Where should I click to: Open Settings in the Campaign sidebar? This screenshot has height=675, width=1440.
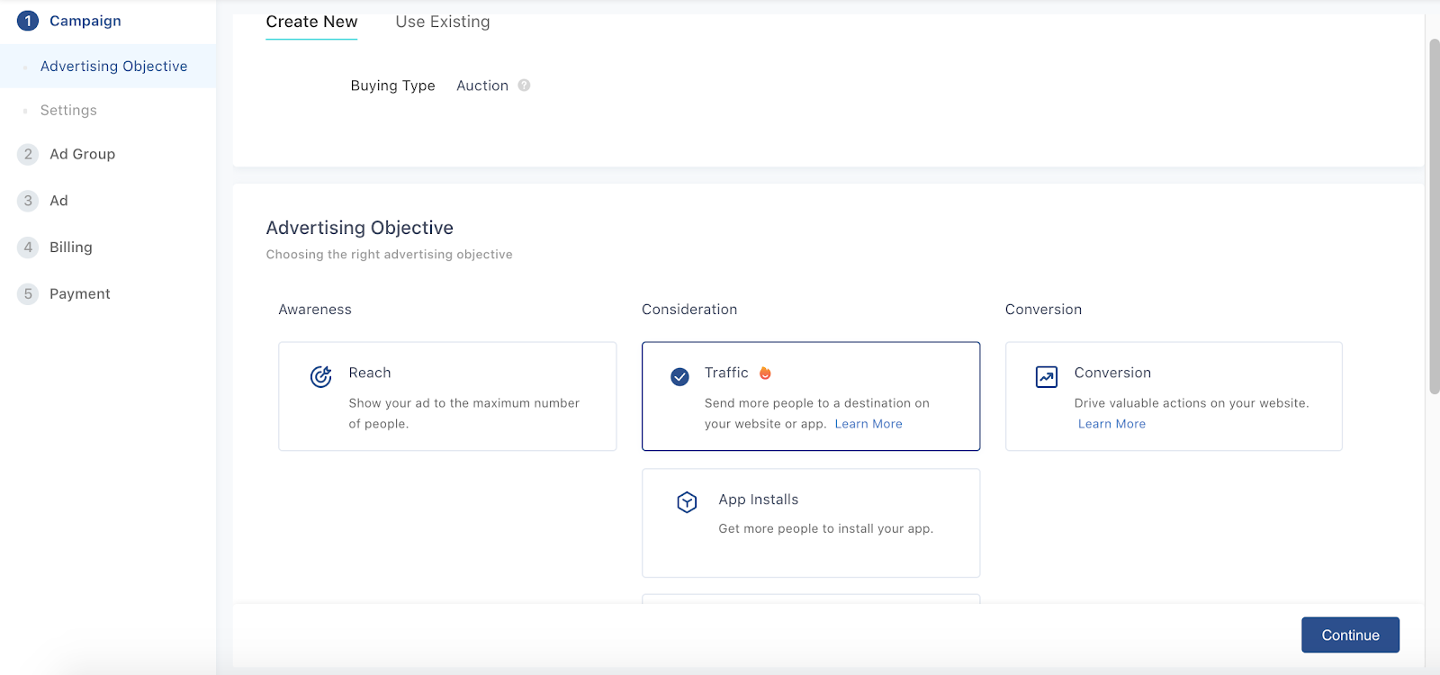[x=68, y=110]
